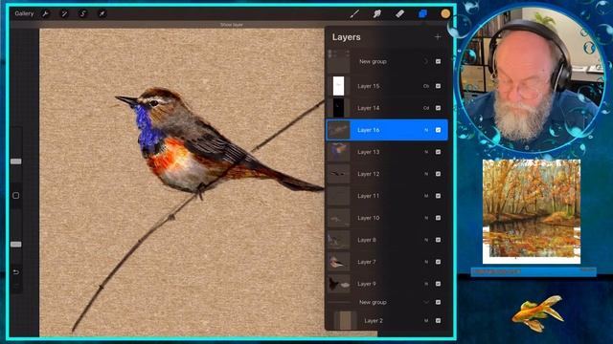
Task: Tap the Layer 7 bird thumbnail
Action: coord(338,262)
